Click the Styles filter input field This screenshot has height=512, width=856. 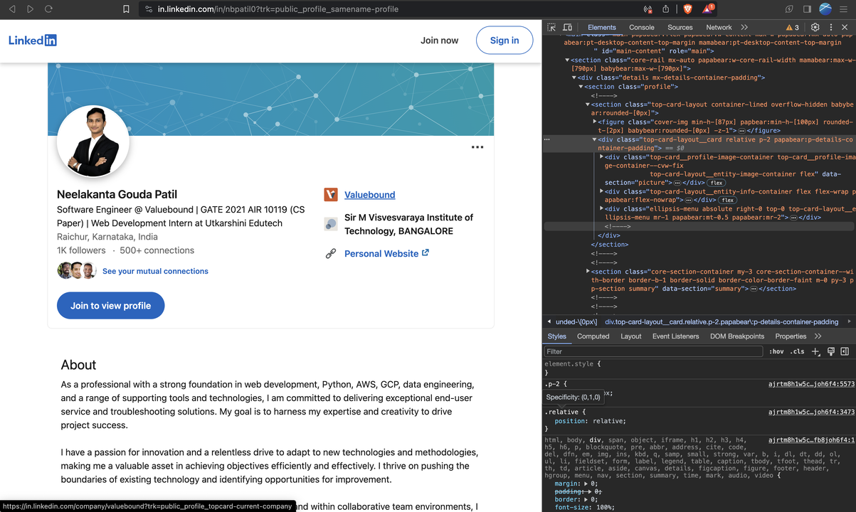pyautogui.click(x=653, y=351)
